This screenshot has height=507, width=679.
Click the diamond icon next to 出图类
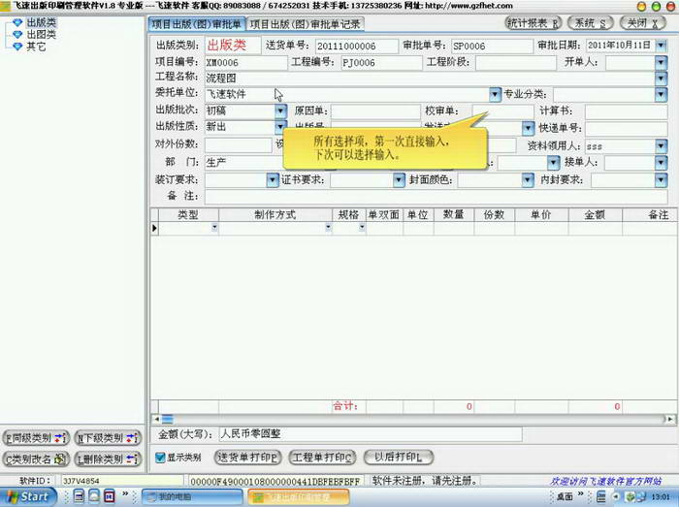tap(16, 34)
